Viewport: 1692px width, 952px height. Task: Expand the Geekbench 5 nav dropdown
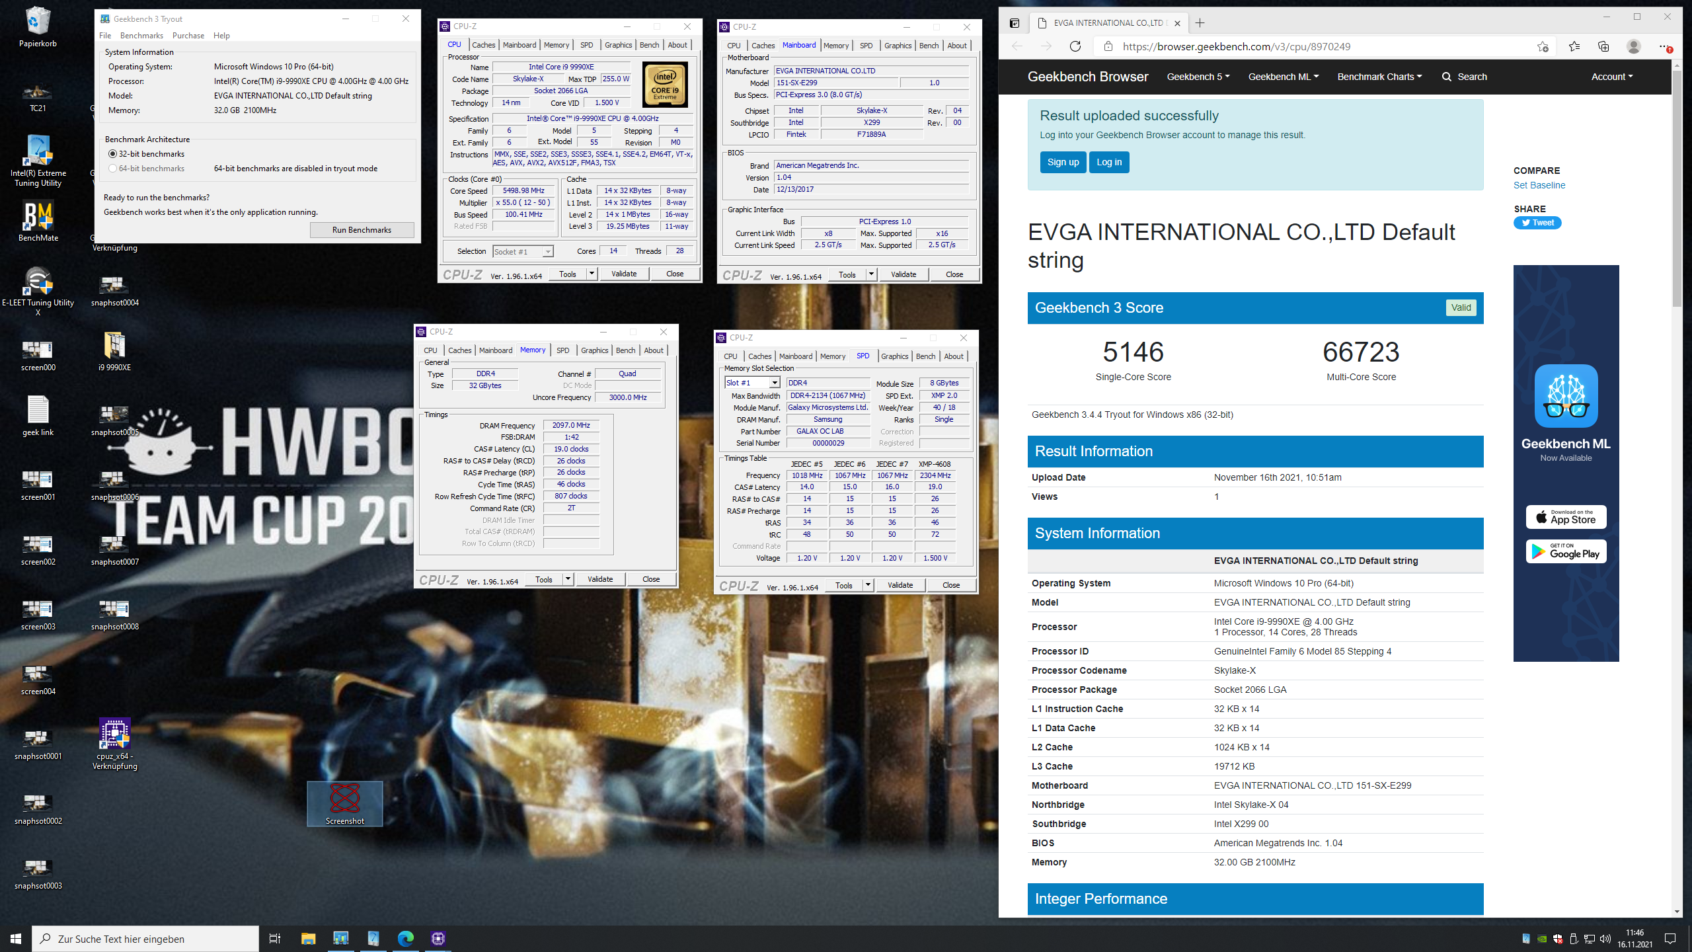coord(1198,77)
